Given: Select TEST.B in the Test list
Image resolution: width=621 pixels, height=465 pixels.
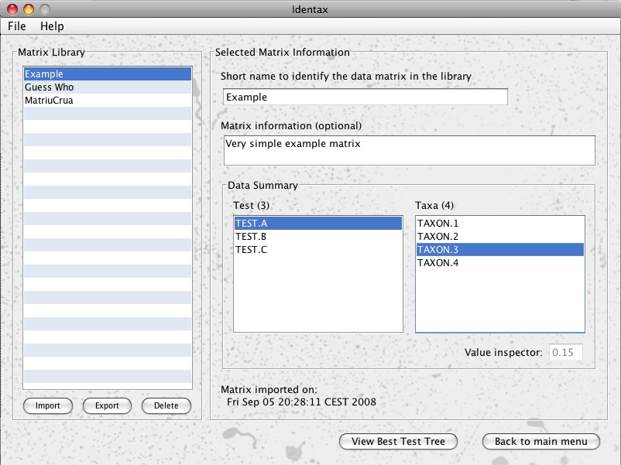Looking at the screenshot, I should click(x=318, y=236).
